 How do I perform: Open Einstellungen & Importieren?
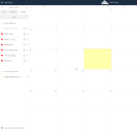14,128
